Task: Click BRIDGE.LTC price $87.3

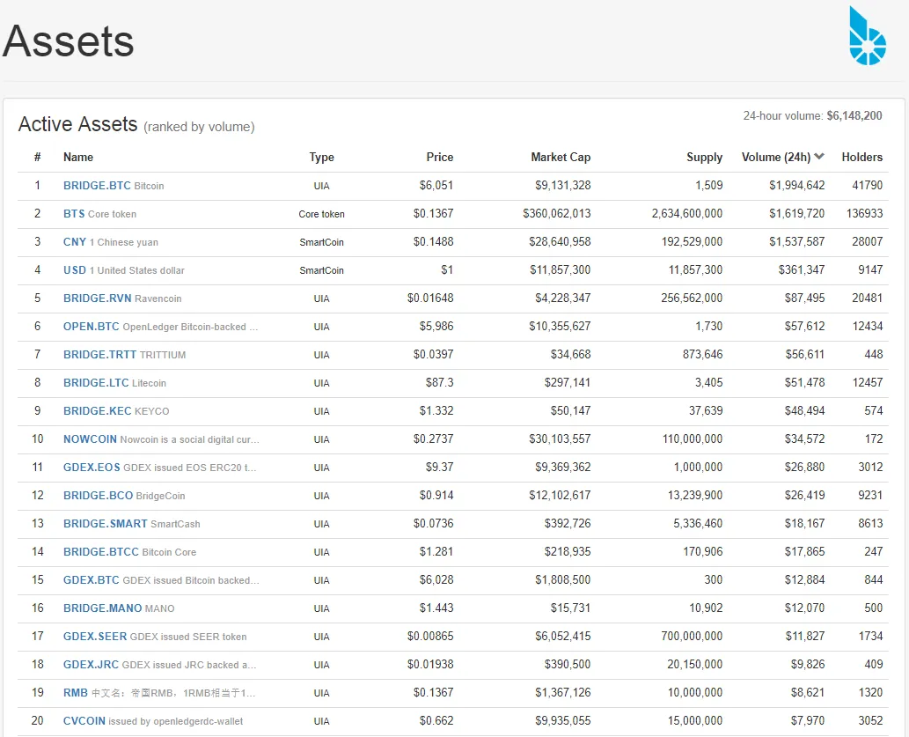Action: pos(439,382)
